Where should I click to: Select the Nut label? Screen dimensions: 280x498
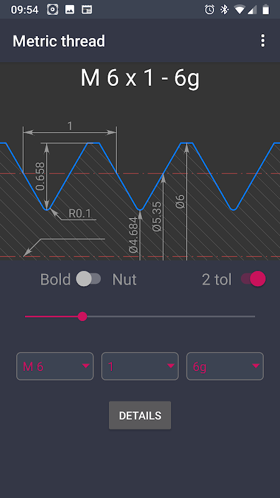(124, 280)
